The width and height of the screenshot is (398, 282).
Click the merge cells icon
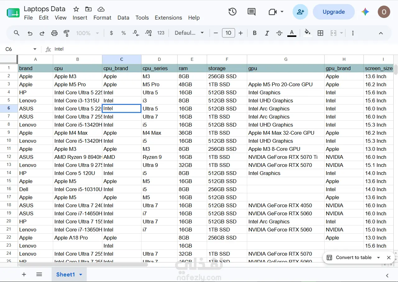coord(333,33)
